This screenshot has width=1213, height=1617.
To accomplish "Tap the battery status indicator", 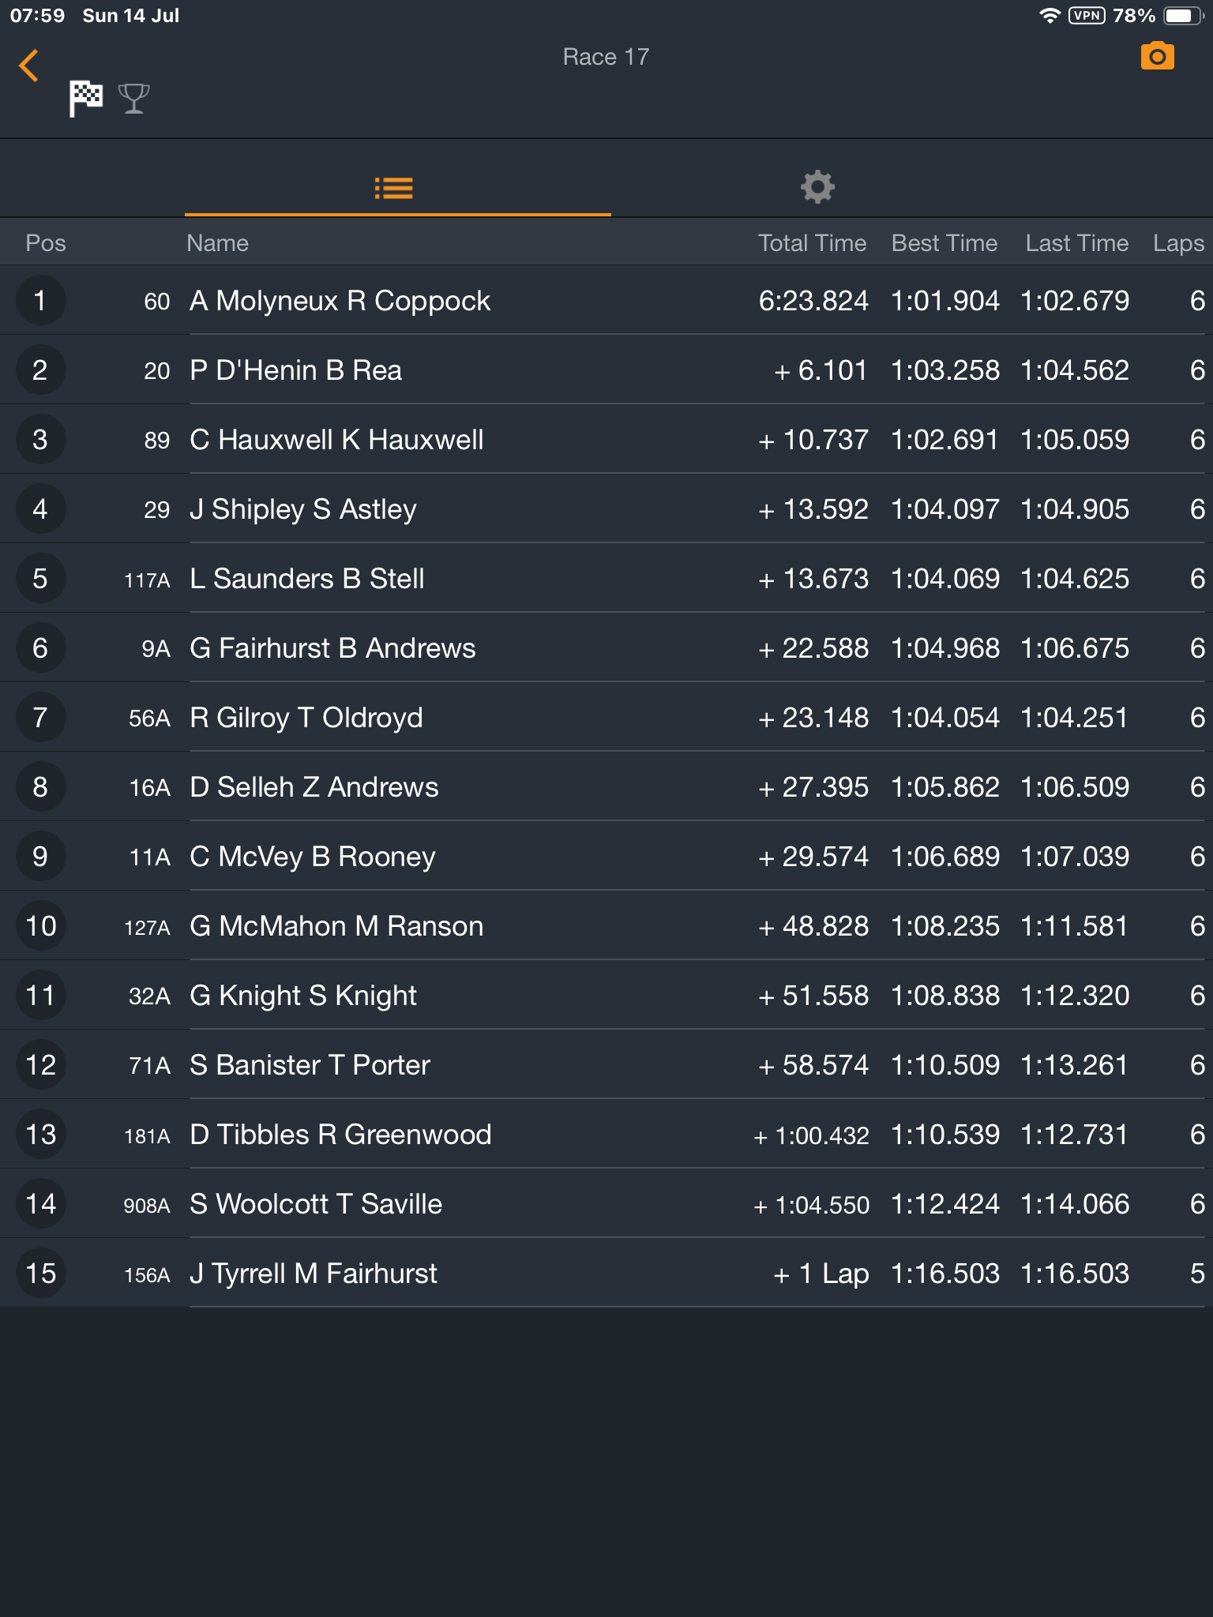I will point(1184,16).
